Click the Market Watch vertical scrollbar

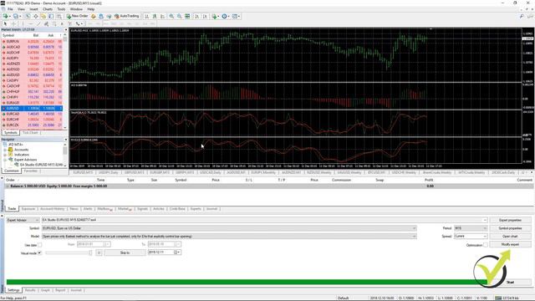pyautogui.click(x=65, y=82)
